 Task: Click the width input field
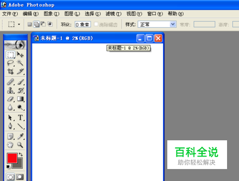[x=204, y=24]
